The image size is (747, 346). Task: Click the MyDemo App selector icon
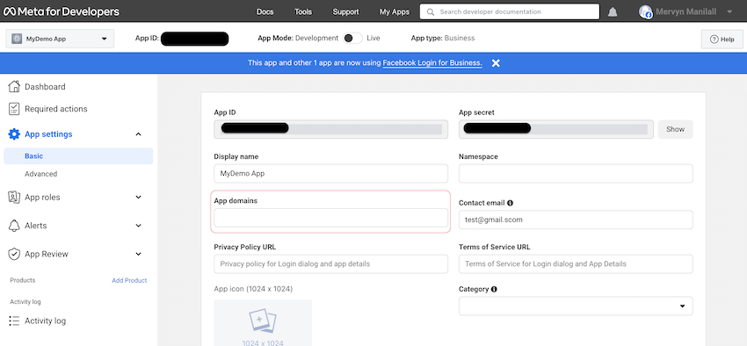18,39
